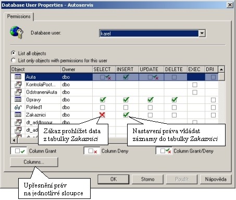Toggle EXEC permission for OdstraneniAuta
The image size is (236, 200).
[195, 92]
